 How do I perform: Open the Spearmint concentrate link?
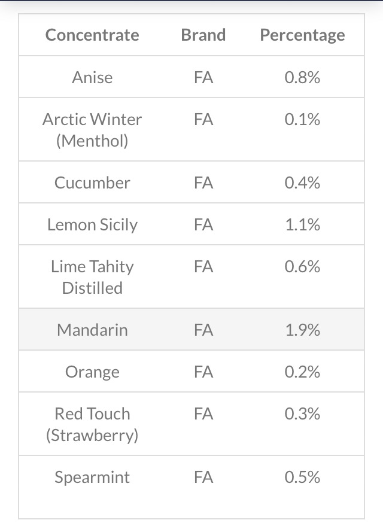[x=92, y=477]
